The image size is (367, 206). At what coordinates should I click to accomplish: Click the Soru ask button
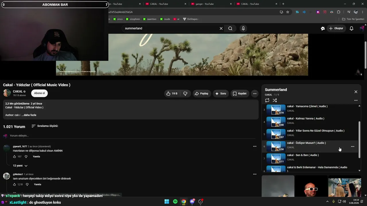pos(220,94)
